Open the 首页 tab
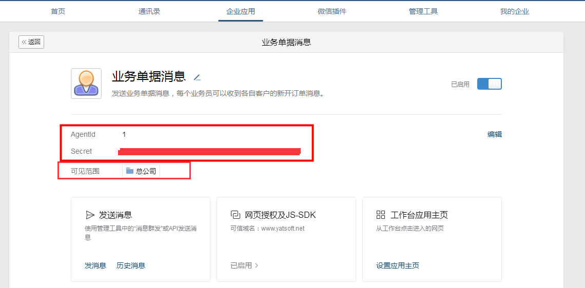The height and width of the screenshot is (288, 585). pyautogui.click(x=58, y=11)
